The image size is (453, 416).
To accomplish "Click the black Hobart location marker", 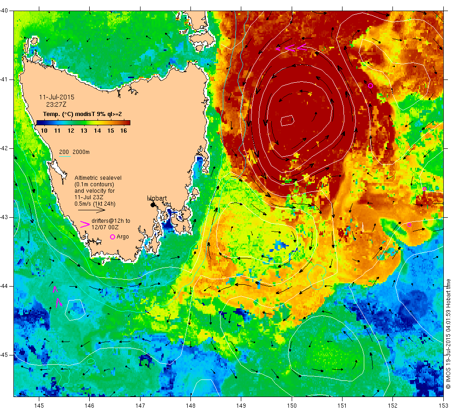I will point(153,205).
